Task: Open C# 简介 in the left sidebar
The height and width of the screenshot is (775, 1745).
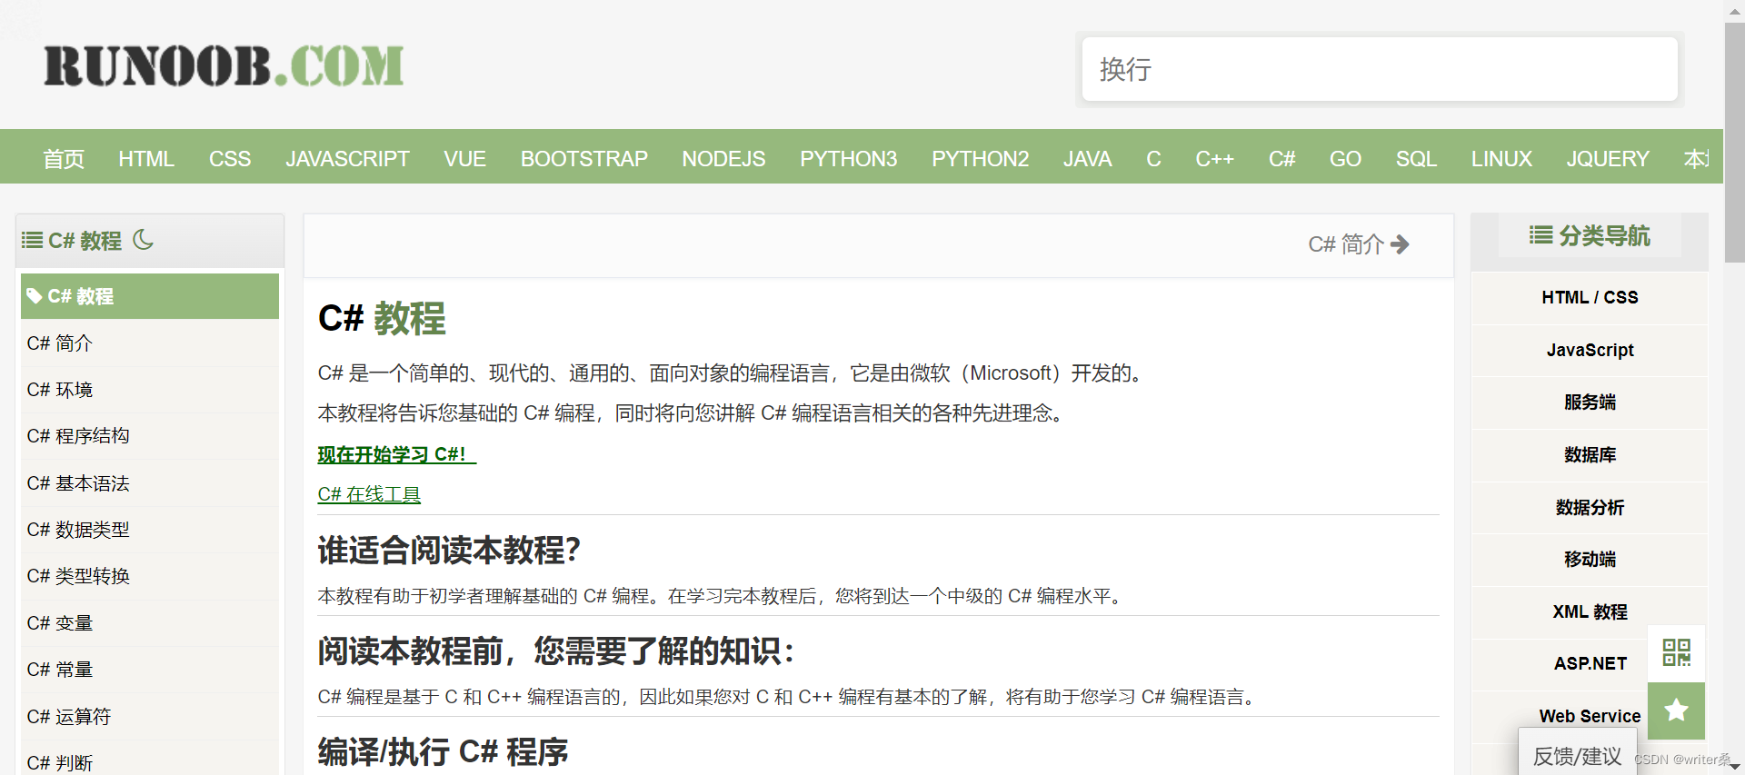Action: click(x=150, y=343)
